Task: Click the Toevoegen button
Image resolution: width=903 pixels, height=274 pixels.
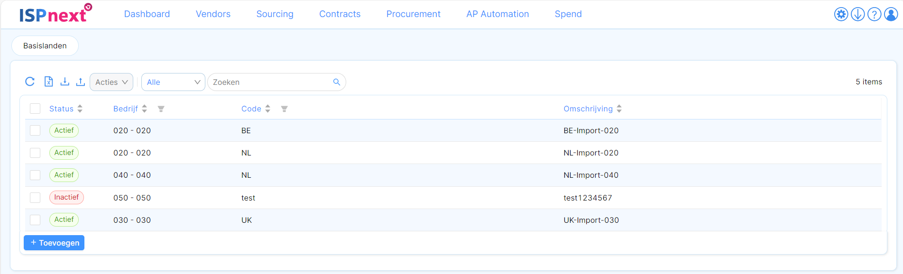Action: point(54,243)
